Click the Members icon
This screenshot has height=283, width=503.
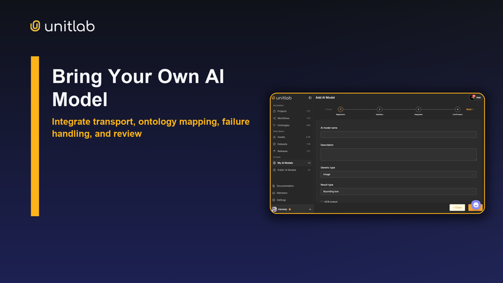pos(274,193)
